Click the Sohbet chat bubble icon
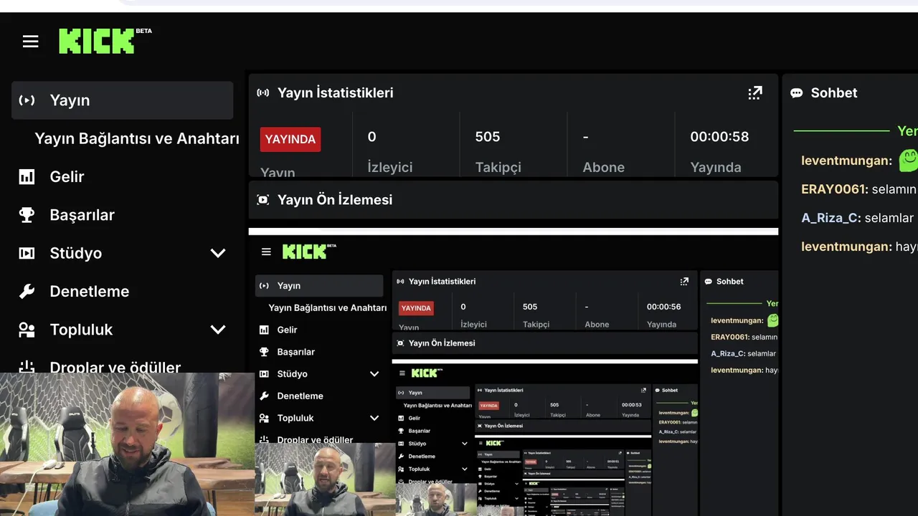This screenshot has height=516, width=918. pyautogui.click(x=796, y=93)
